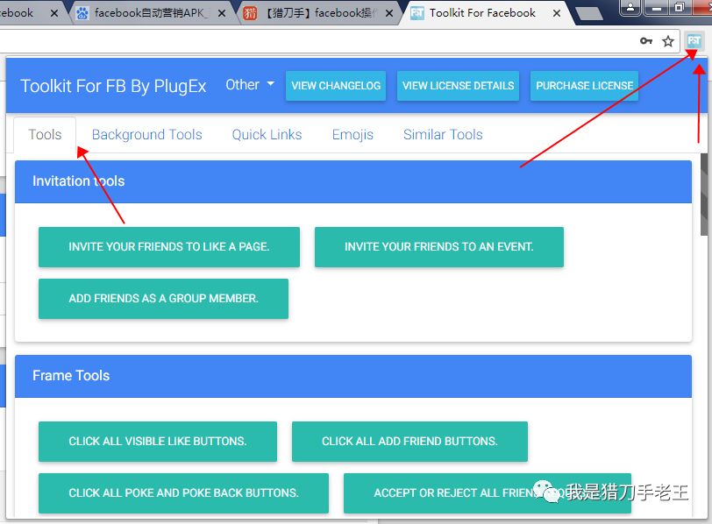
Task: Click Invite Your Friends To An Event
Action: pos(439,247)
